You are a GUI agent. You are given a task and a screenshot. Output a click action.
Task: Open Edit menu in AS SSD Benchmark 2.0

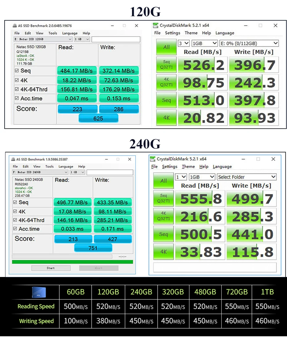tap(28, 33)
